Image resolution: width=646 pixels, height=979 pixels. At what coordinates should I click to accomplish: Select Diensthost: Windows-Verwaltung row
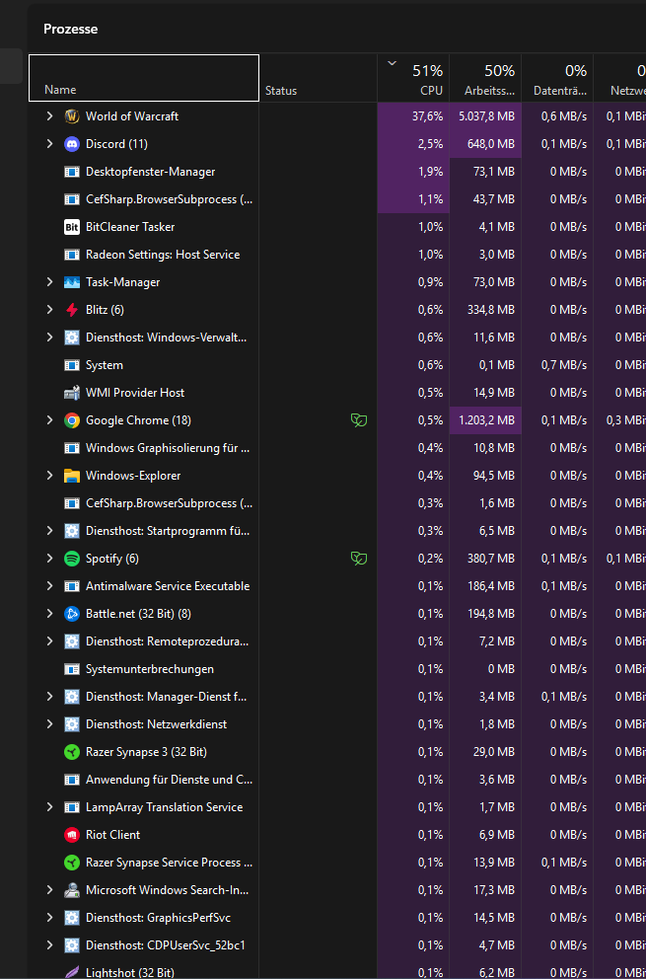[337, 338]
